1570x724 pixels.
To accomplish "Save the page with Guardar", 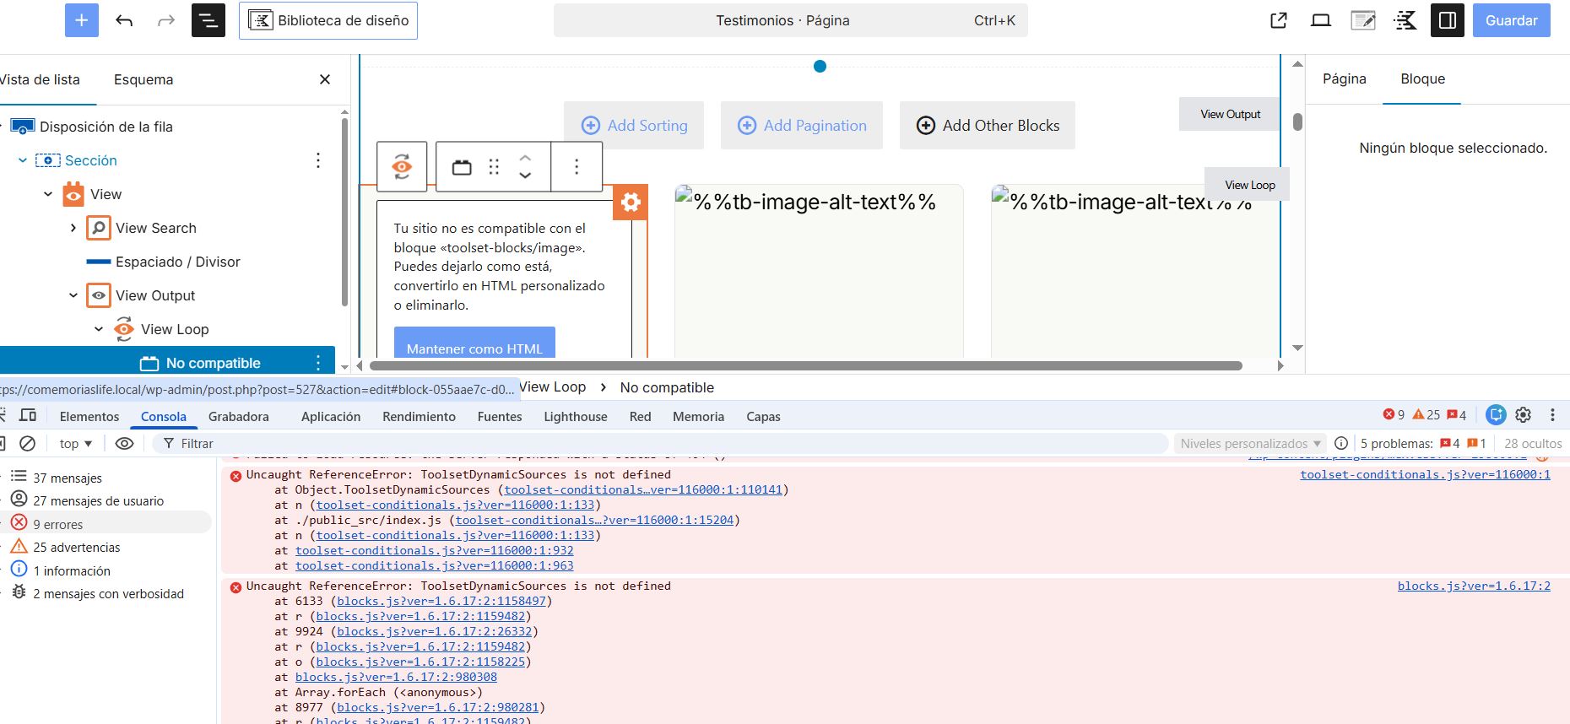I will (x=1512, y=20).
